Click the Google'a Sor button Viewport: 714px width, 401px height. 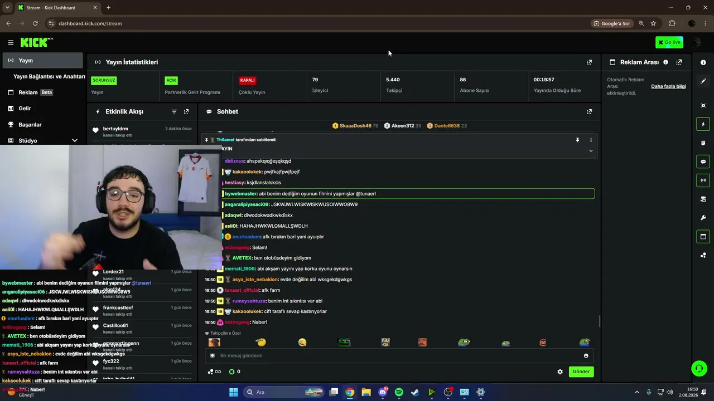pos(612,23)
